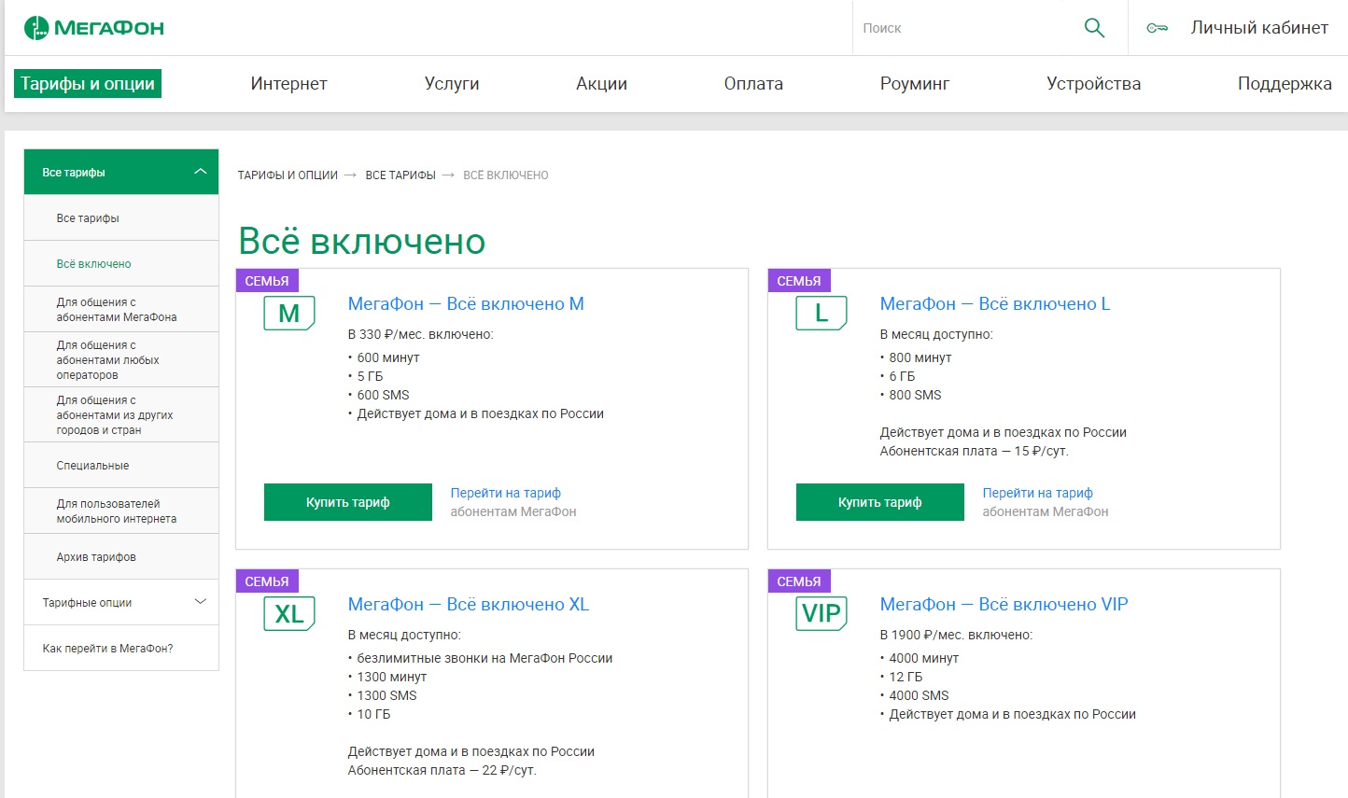Click ТАРИФЫ И ОПЦИИ breadcrumb
The height and width of the screenshot is (798, 1348).
point(288,175)
